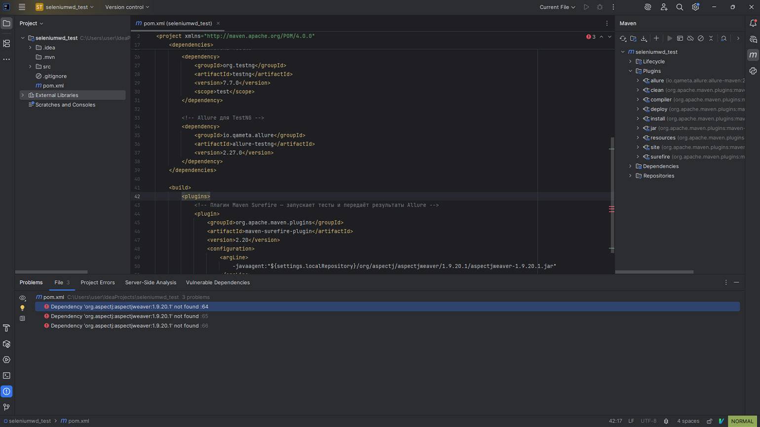Switch to the Vulnerable Dependencies tab

[x=218, y=283]
